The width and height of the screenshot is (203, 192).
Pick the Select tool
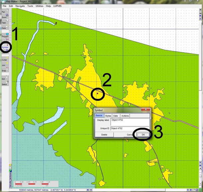click(4, 84)
